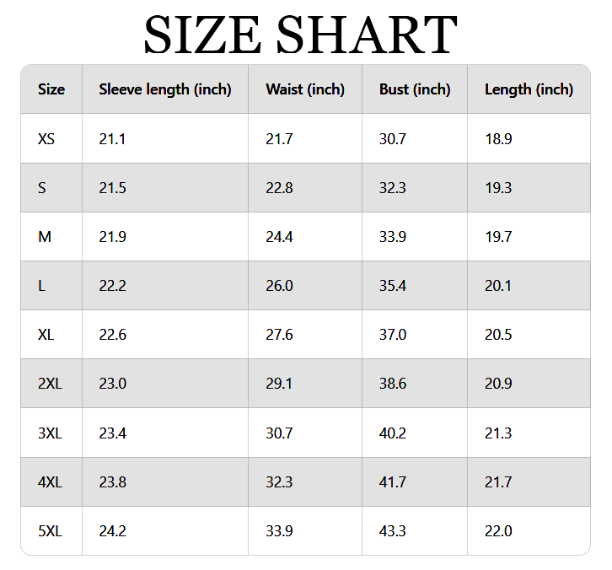Click the Waist (inch) column header
Image resolution: width=612 pixels, height=570 pixels.
click(305, 89)
